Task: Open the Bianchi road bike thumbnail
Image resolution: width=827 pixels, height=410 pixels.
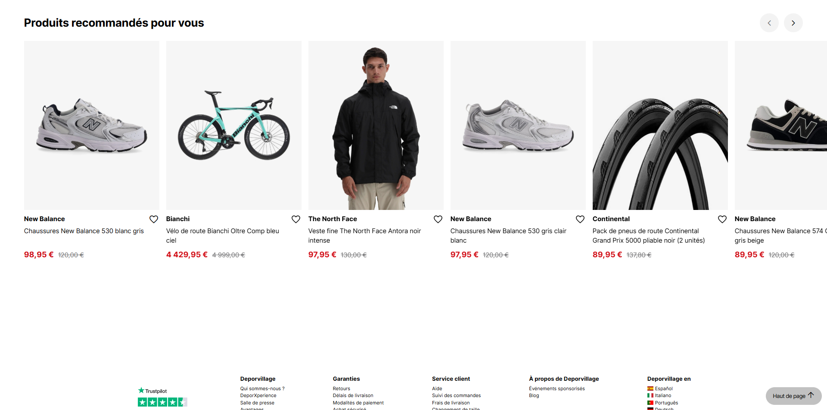Action: coord(234,125)
